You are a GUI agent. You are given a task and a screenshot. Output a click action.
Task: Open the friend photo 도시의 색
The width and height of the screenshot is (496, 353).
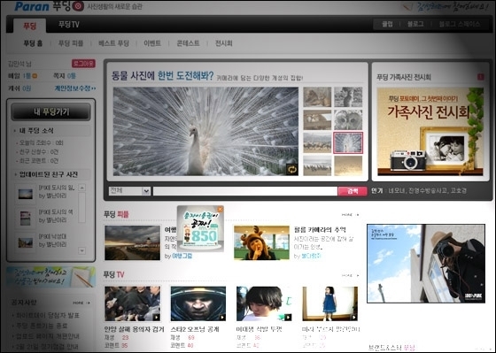56,211
